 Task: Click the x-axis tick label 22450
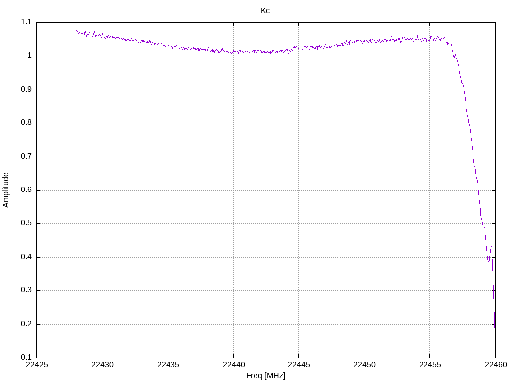pyautogui.click(x=364, y=365)
